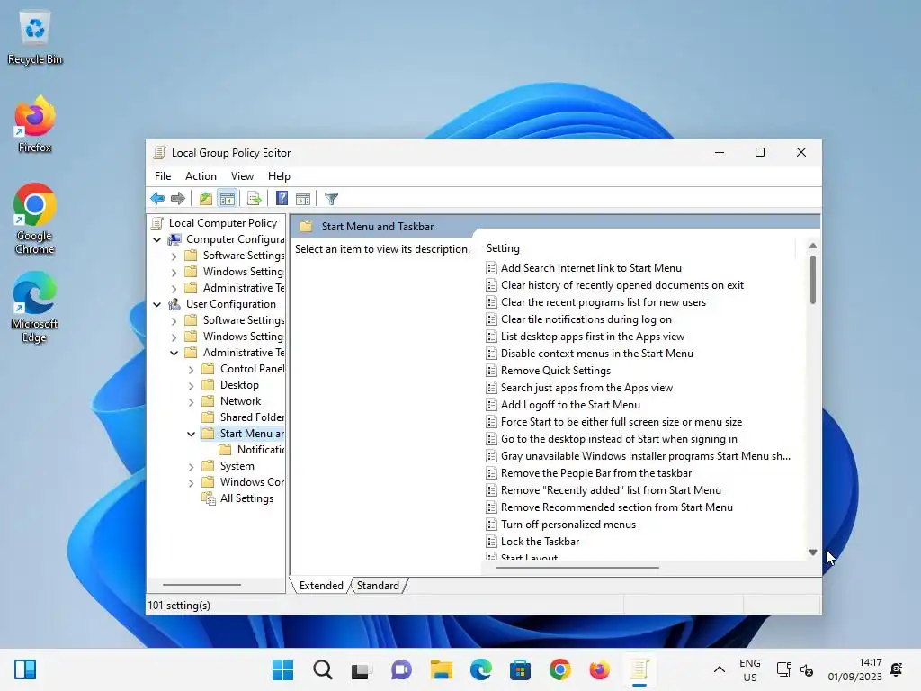Viewport: 921px width, 691px height.
Task: Click Firefox icon in the taskbar
Action: tap(599, 669)
